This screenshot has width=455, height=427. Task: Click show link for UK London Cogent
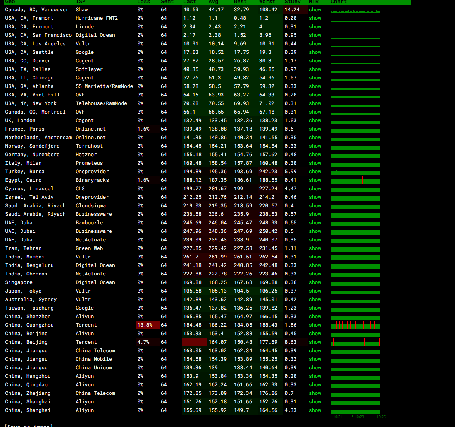(315, 121)
